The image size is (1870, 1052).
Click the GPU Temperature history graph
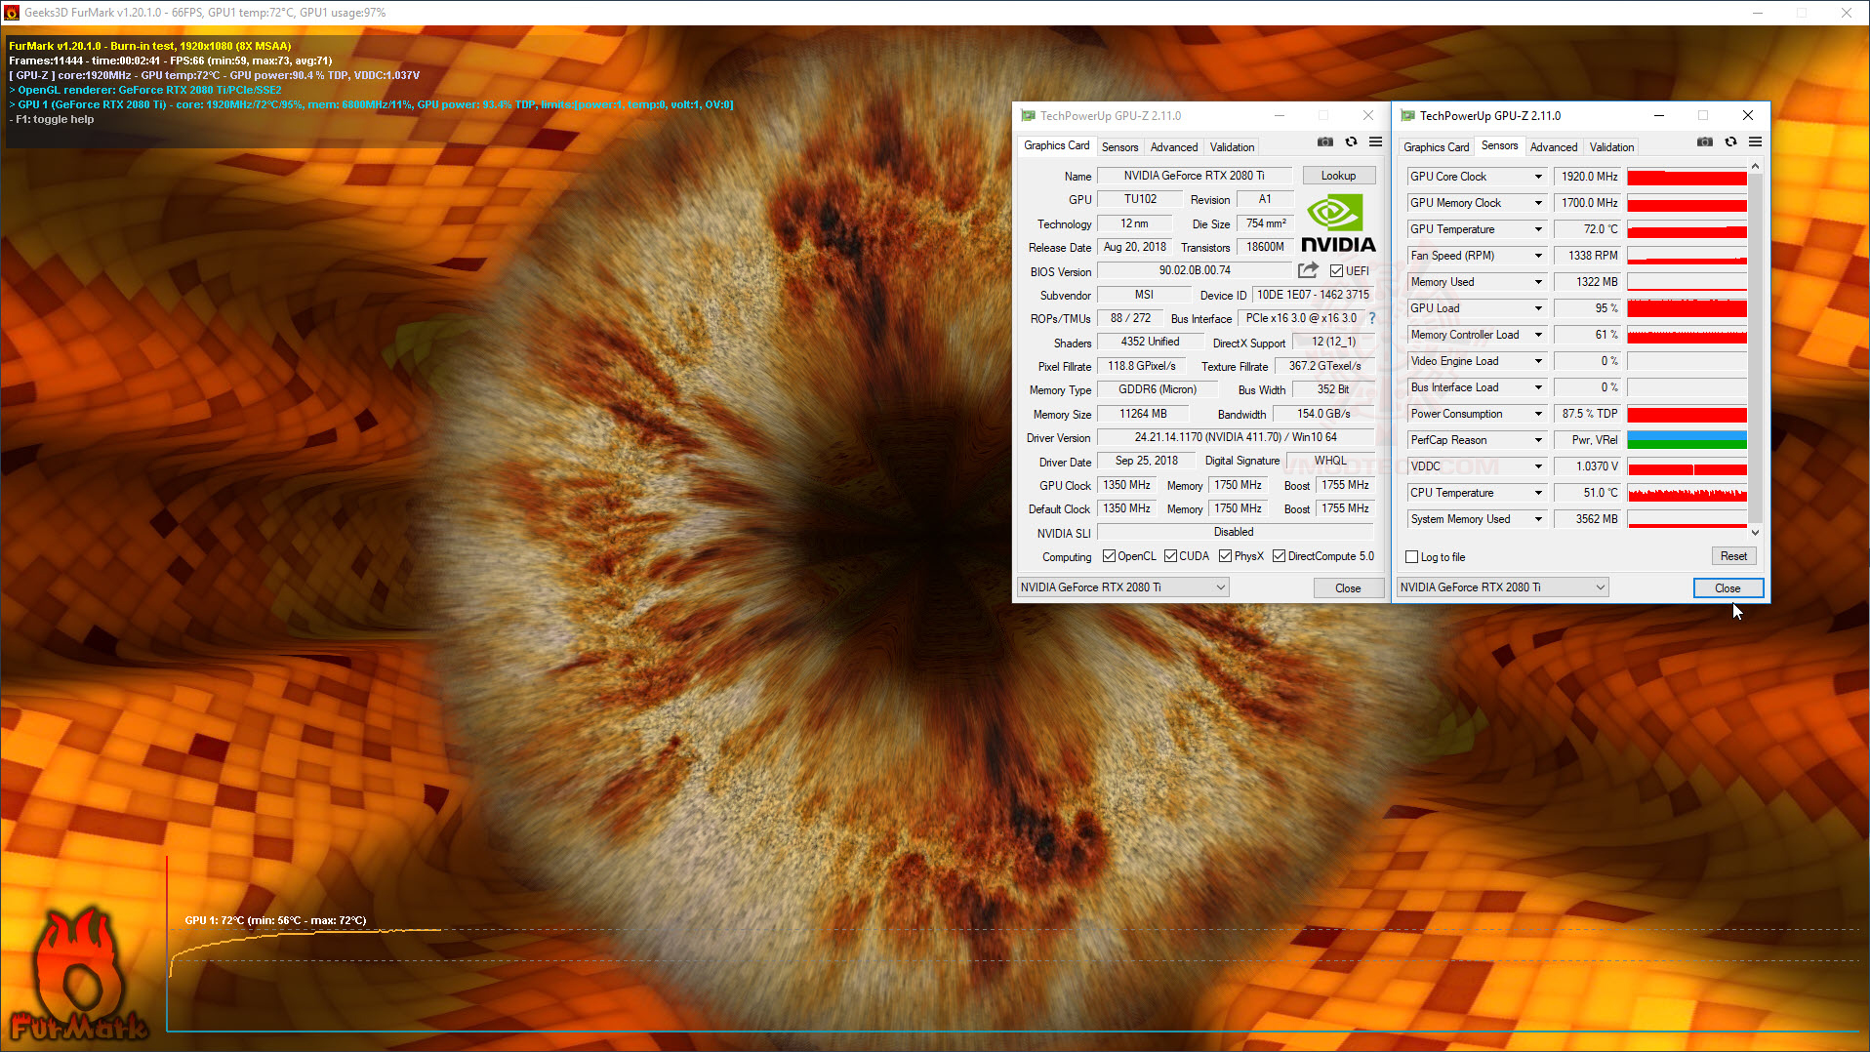1687,229
